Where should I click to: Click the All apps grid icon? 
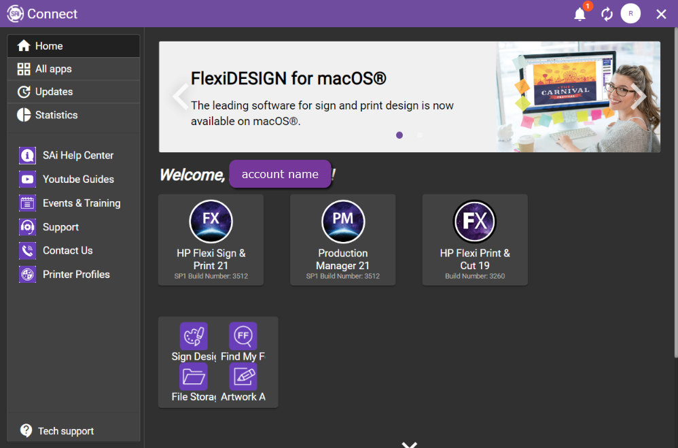23,69
